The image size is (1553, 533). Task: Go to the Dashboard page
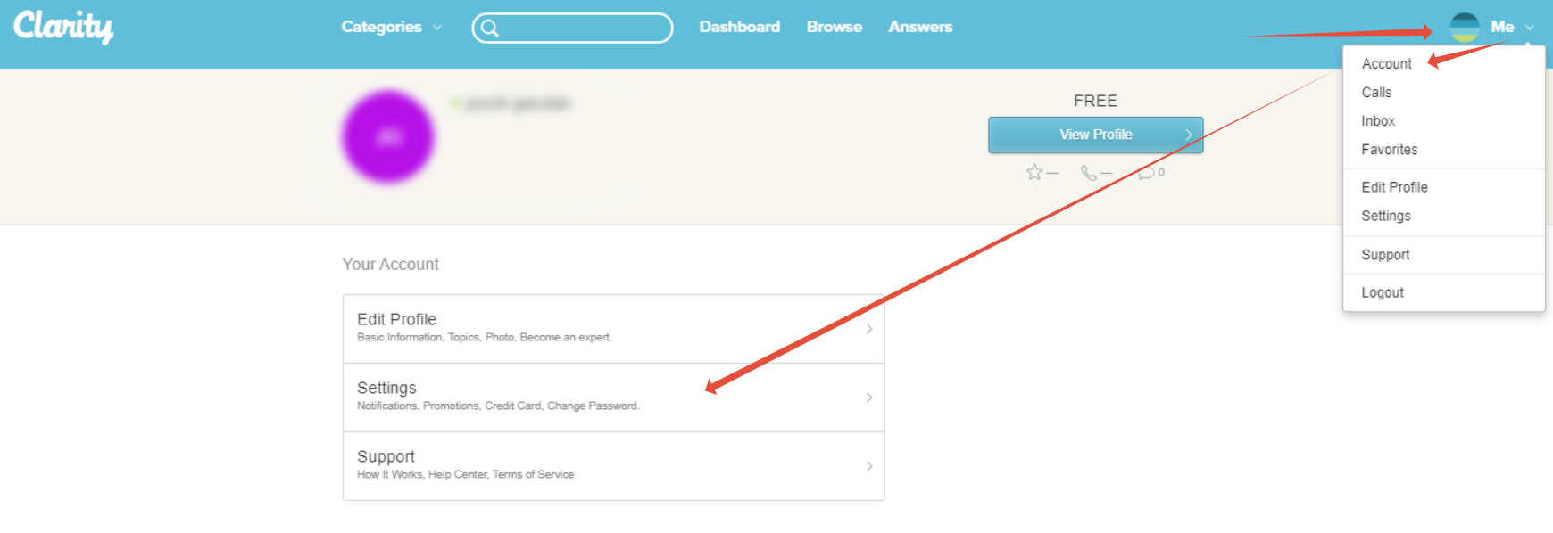point(739,27)
